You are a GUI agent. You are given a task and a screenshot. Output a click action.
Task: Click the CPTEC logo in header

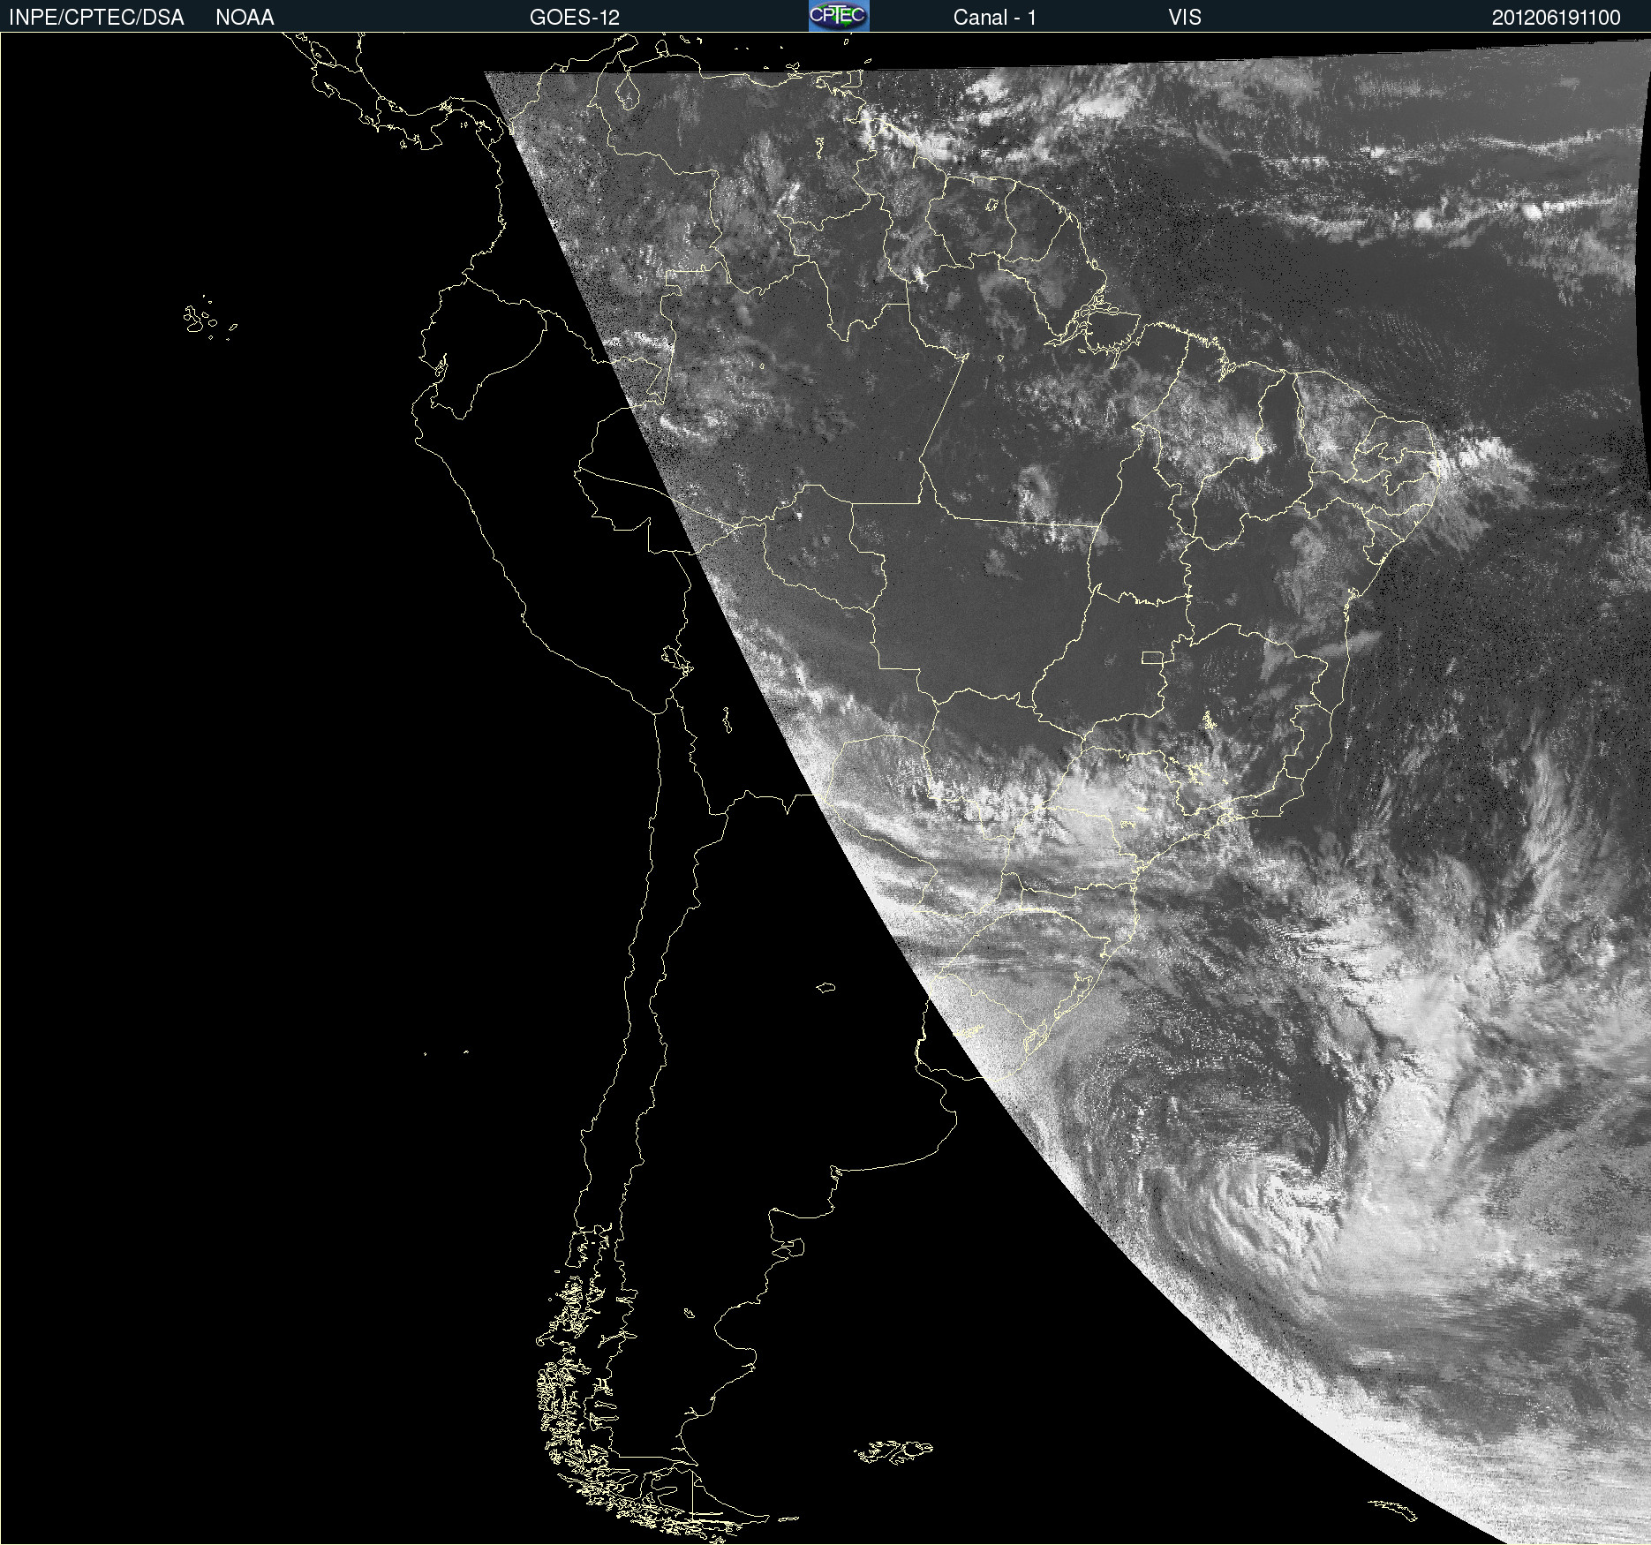coord(839,16)
